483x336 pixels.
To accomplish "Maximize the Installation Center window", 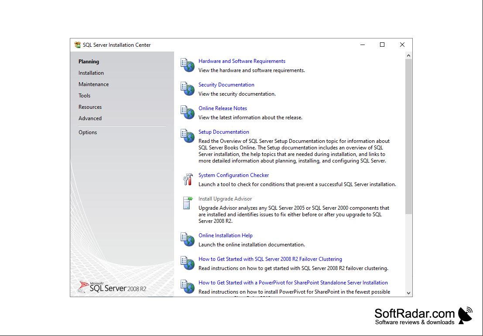I will click(382, 45).
